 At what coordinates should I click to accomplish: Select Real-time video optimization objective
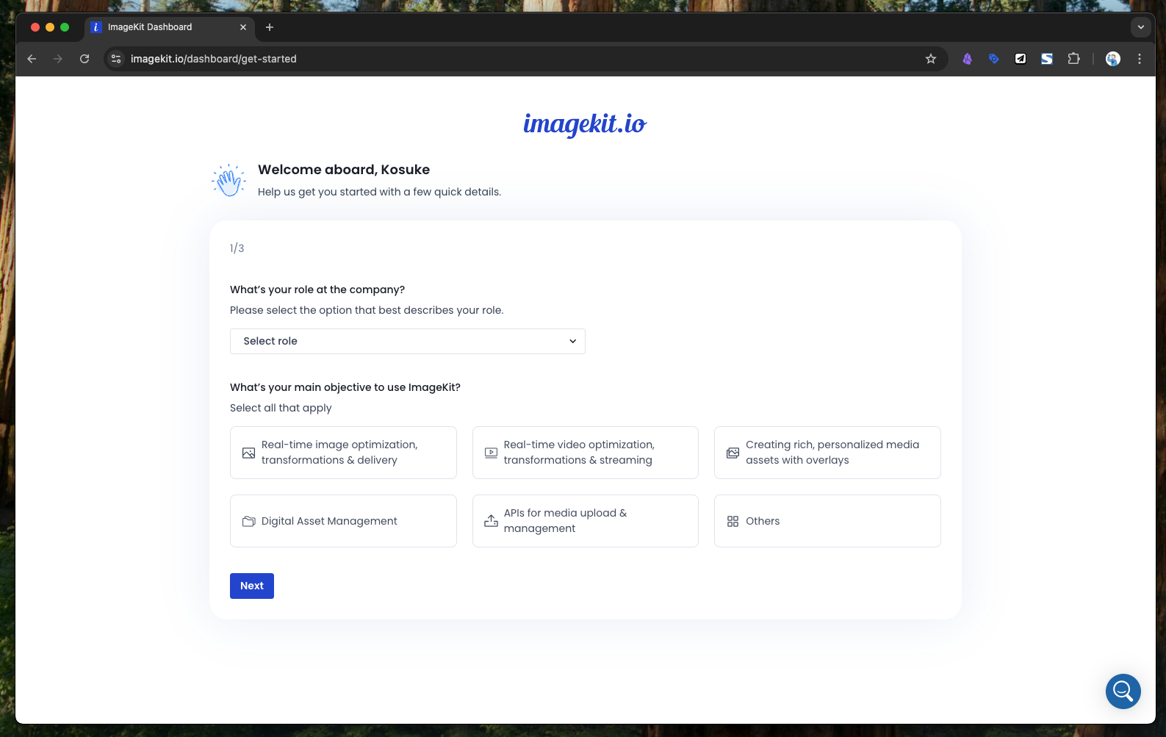(585, 453)
